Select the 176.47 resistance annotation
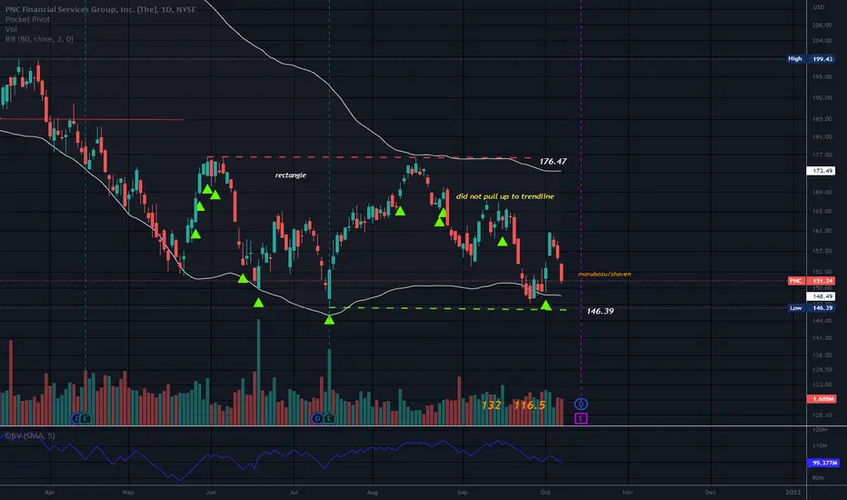Image resolution: width=847 pixels, height=500 pixels. [x=553, y=161]
